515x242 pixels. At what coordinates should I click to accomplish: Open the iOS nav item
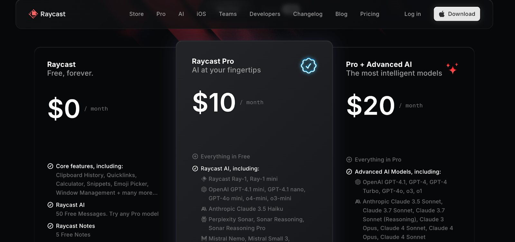[201, 14]
